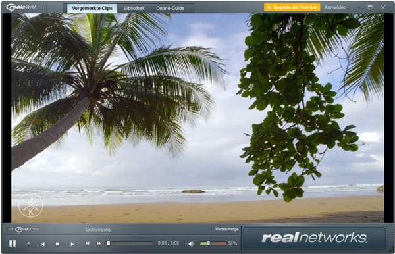Skip to the next clip
This screenshot has width=395, height=254.
tap(72, 244)
